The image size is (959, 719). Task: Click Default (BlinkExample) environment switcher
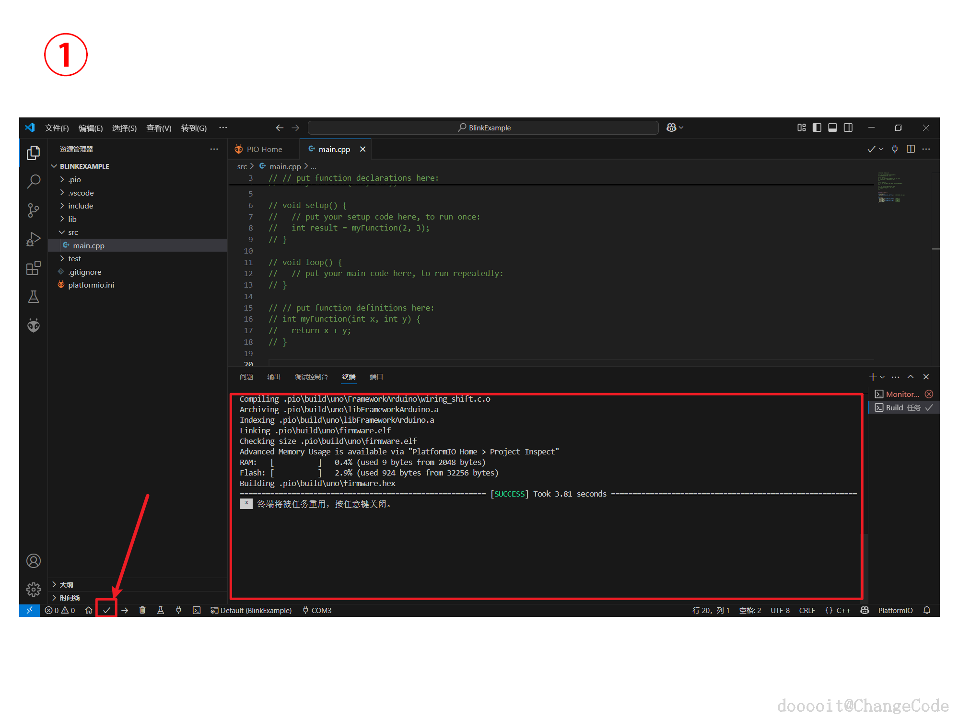[x=251, y=610]
